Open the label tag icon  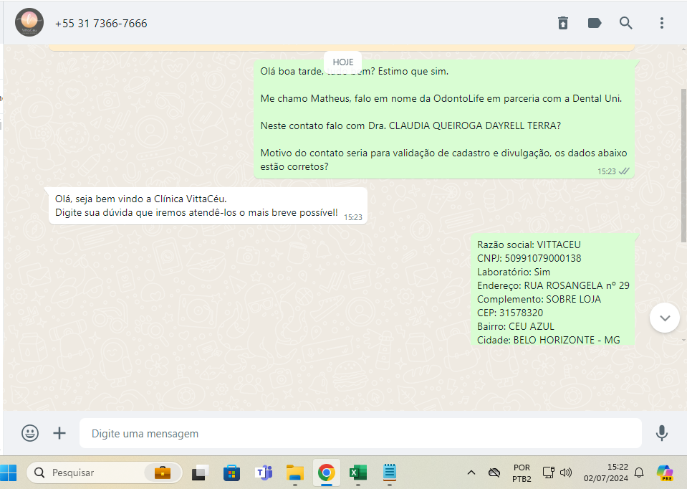[595, 23]
